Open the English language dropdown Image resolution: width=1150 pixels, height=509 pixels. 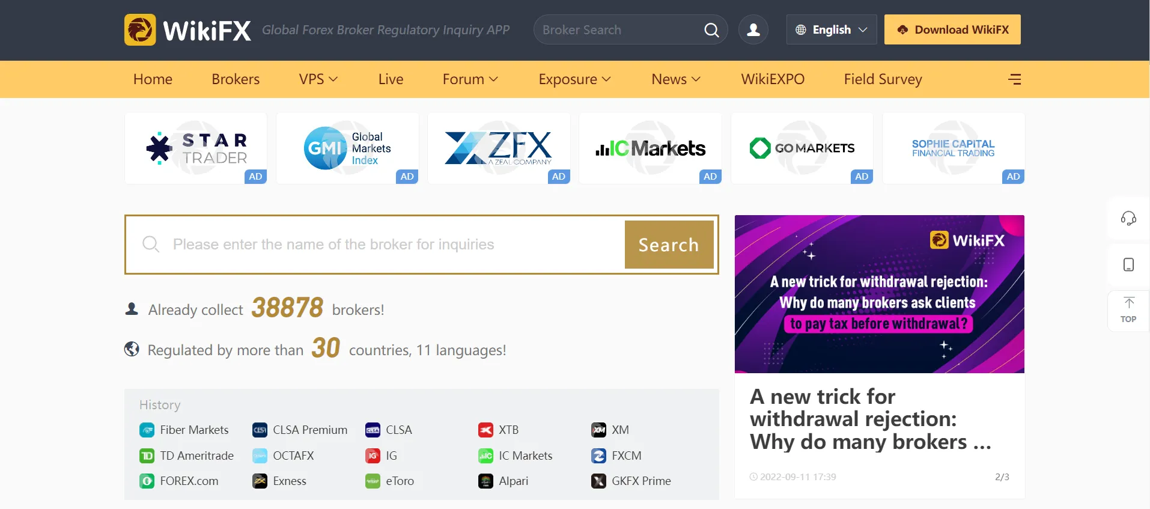[x=832, y=29]
